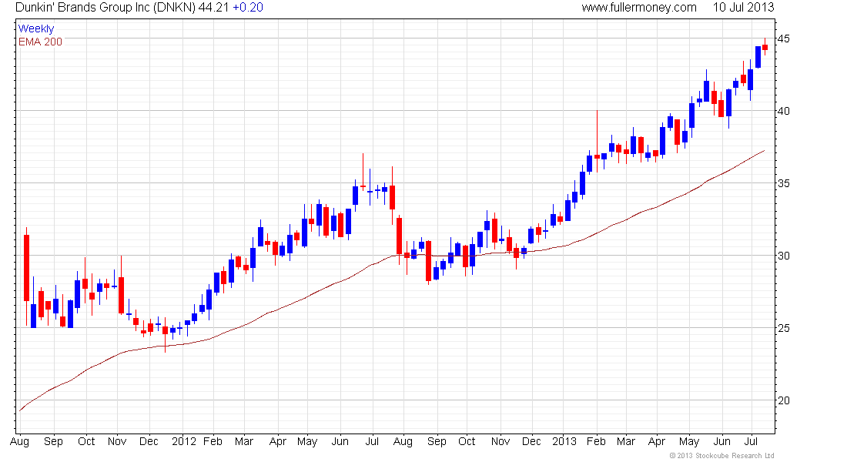Click the 35 price axis label
Screen dimensions: 847x462
click(x=783, y=184)
